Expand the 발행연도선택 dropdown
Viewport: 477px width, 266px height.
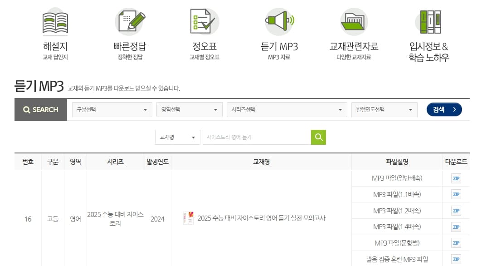pyautogui.click(x=384, y=109)
